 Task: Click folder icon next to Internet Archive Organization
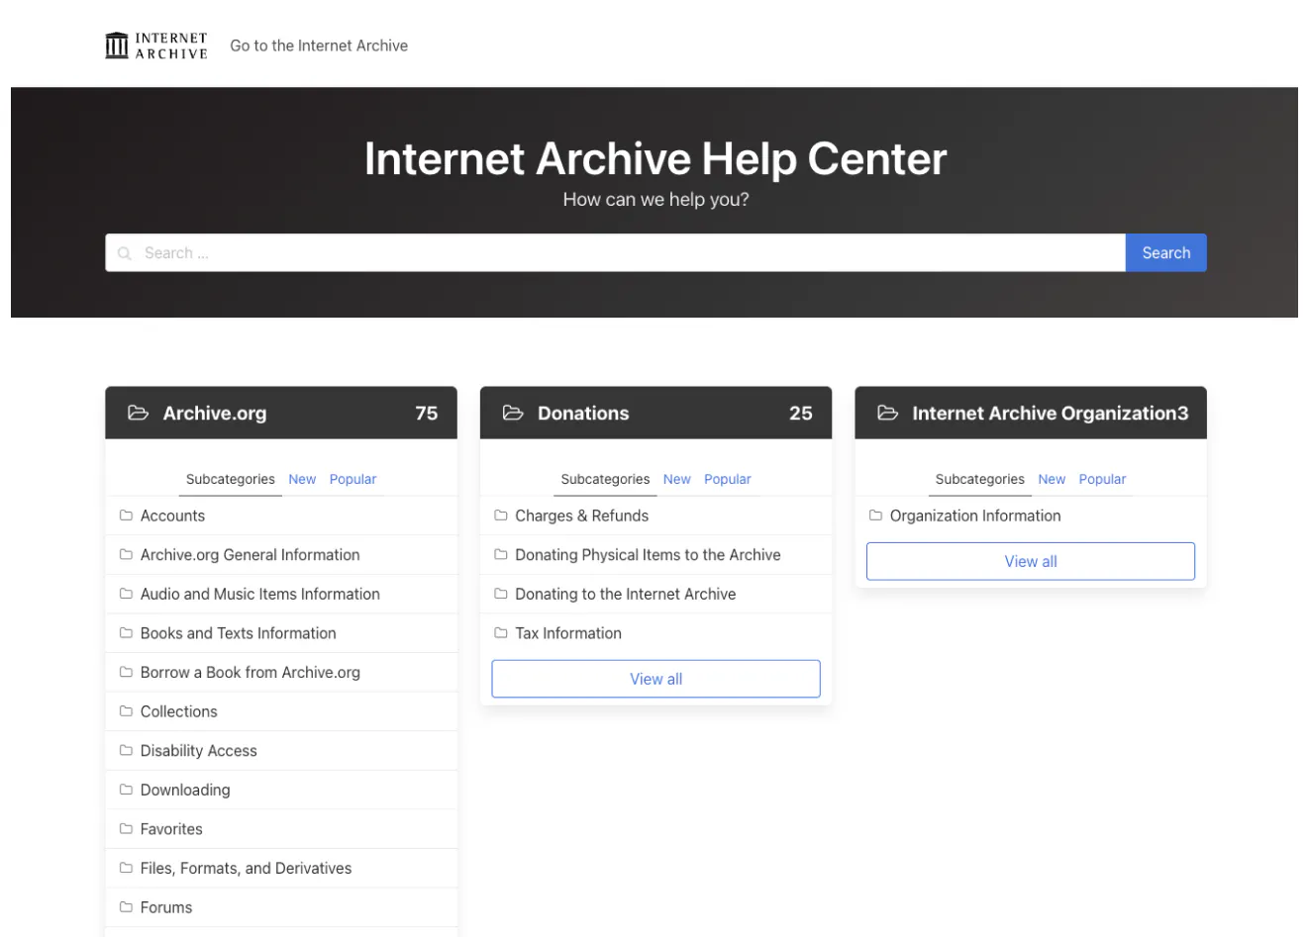[x=888, y=413]
